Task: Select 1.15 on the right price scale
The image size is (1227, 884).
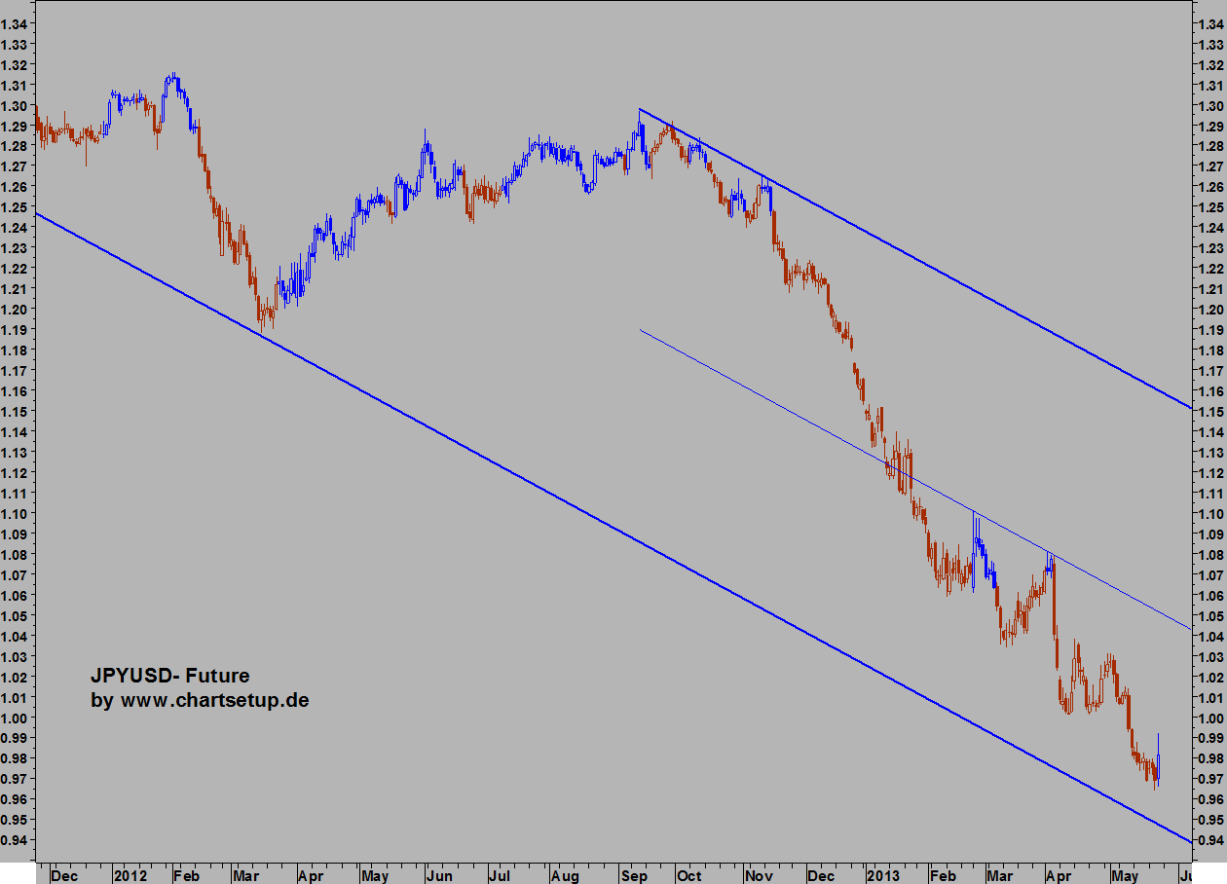Action: [1212, 412]
